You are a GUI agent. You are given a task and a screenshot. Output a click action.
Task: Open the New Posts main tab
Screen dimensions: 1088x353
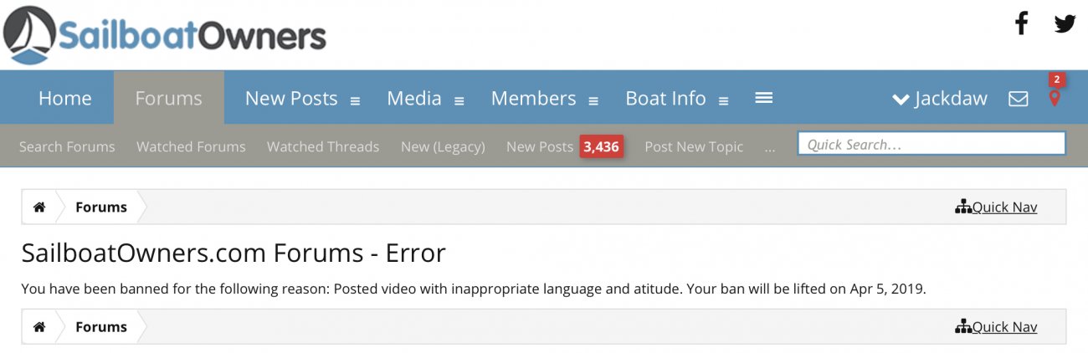pyautogui.click(x=291, y=98)
